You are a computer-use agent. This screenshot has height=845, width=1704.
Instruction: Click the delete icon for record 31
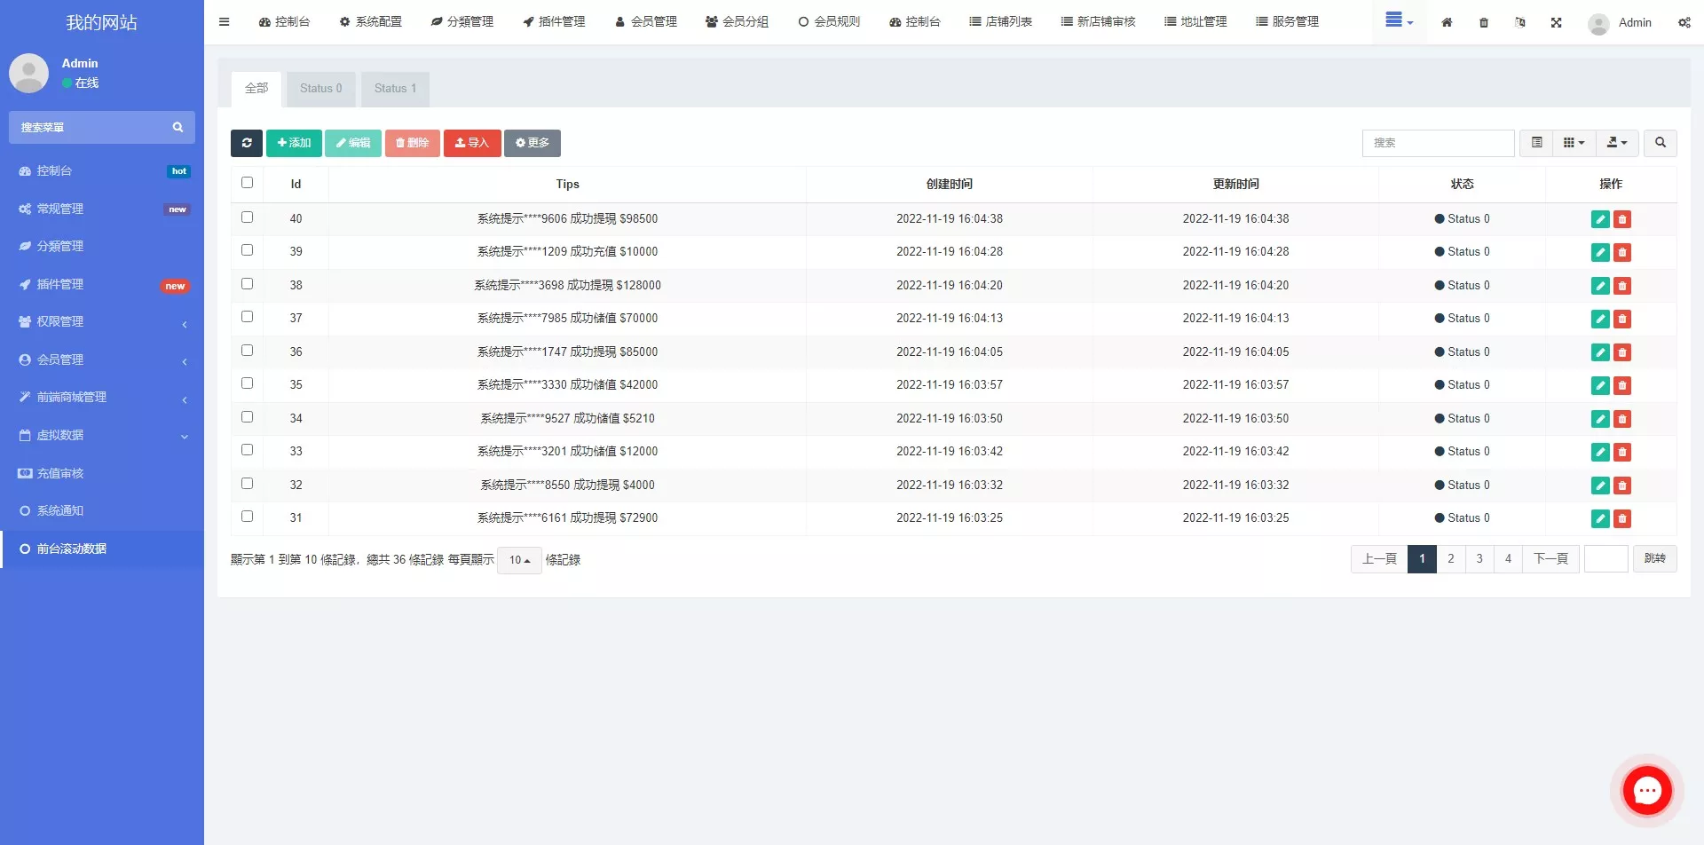(1623, 518)
